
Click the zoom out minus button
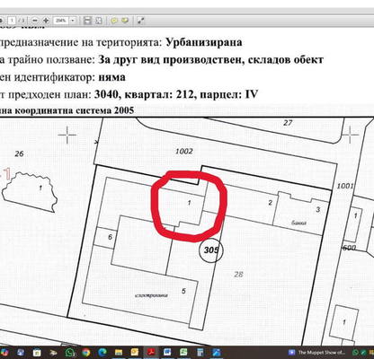pyautogui.click(x=35, y=21)
